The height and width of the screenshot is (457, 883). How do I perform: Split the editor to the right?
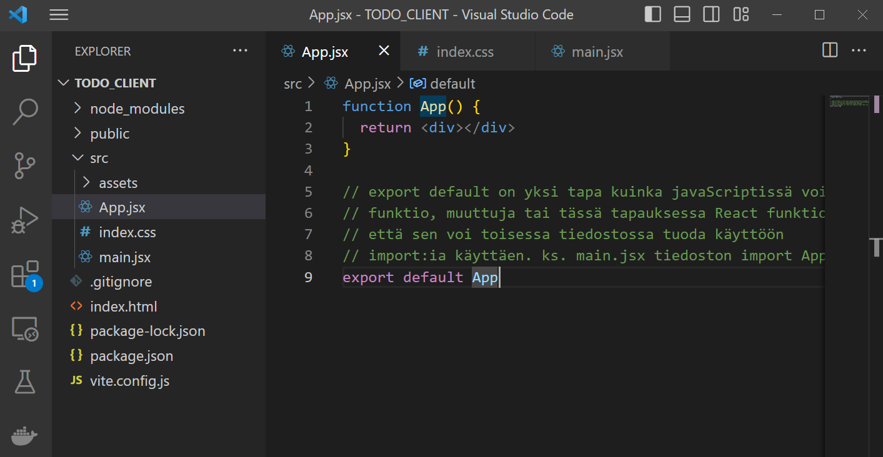tap(830, 51)
